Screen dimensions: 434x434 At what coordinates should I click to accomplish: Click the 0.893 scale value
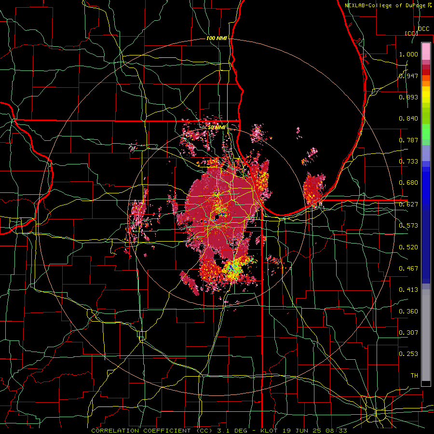[x=408, y=97]
